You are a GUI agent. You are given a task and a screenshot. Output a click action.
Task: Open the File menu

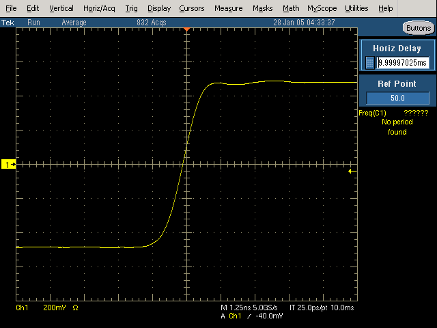11,8
